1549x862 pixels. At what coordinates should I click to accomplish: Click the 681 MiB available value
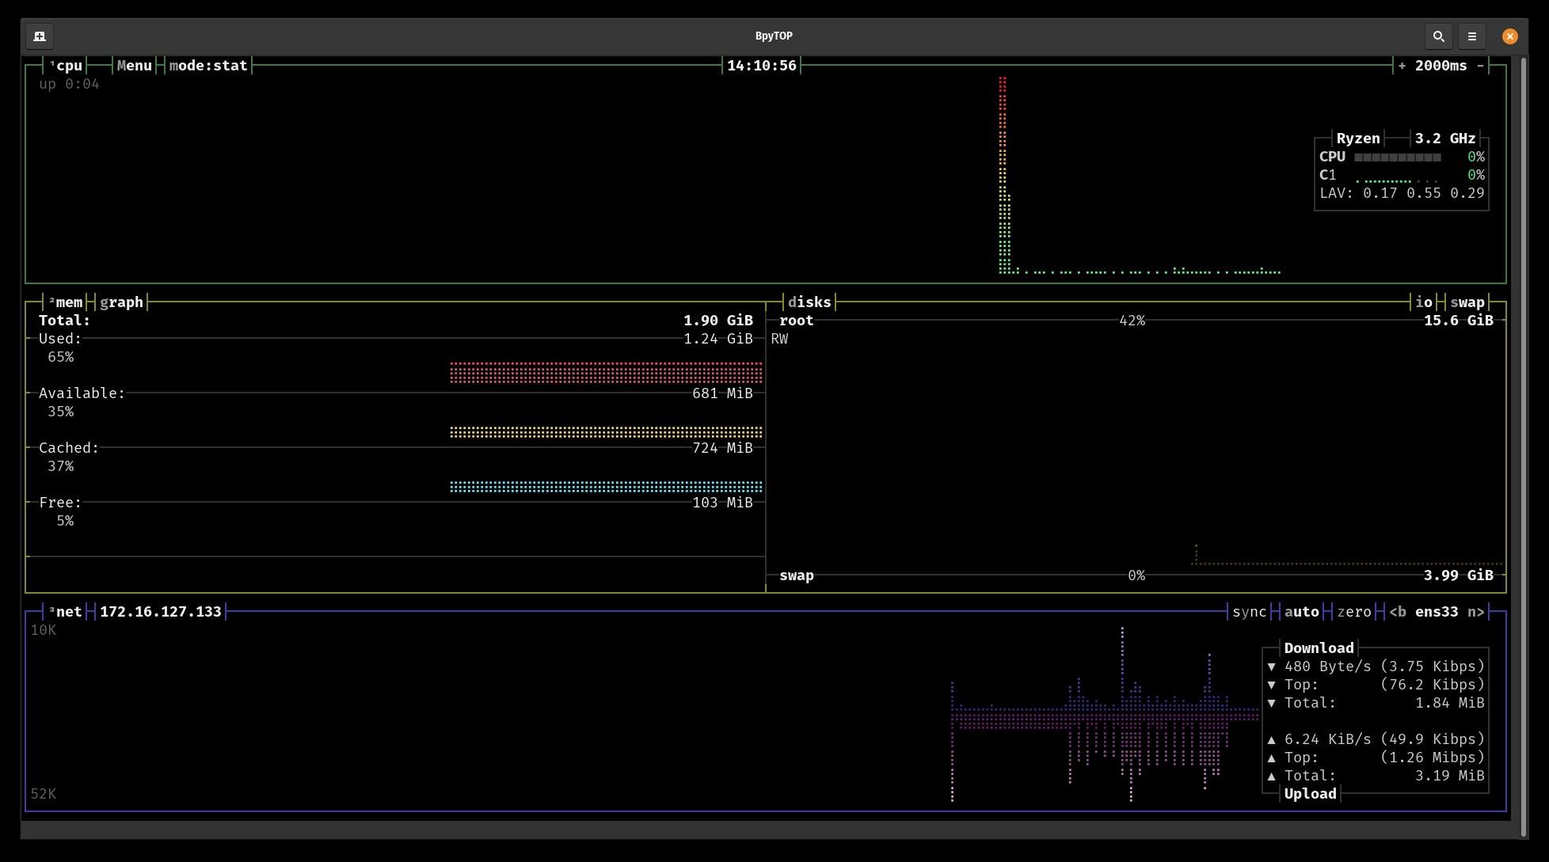[x=722, y=393]
